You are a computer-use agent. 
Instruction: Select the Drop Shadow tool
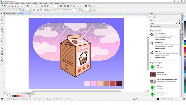pos(2,51)
